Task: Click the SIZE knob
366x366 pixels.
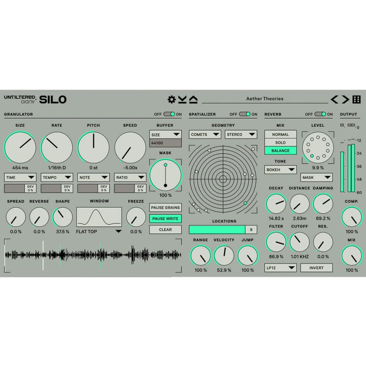Action: pyautogui.click(x=20, y=147)
